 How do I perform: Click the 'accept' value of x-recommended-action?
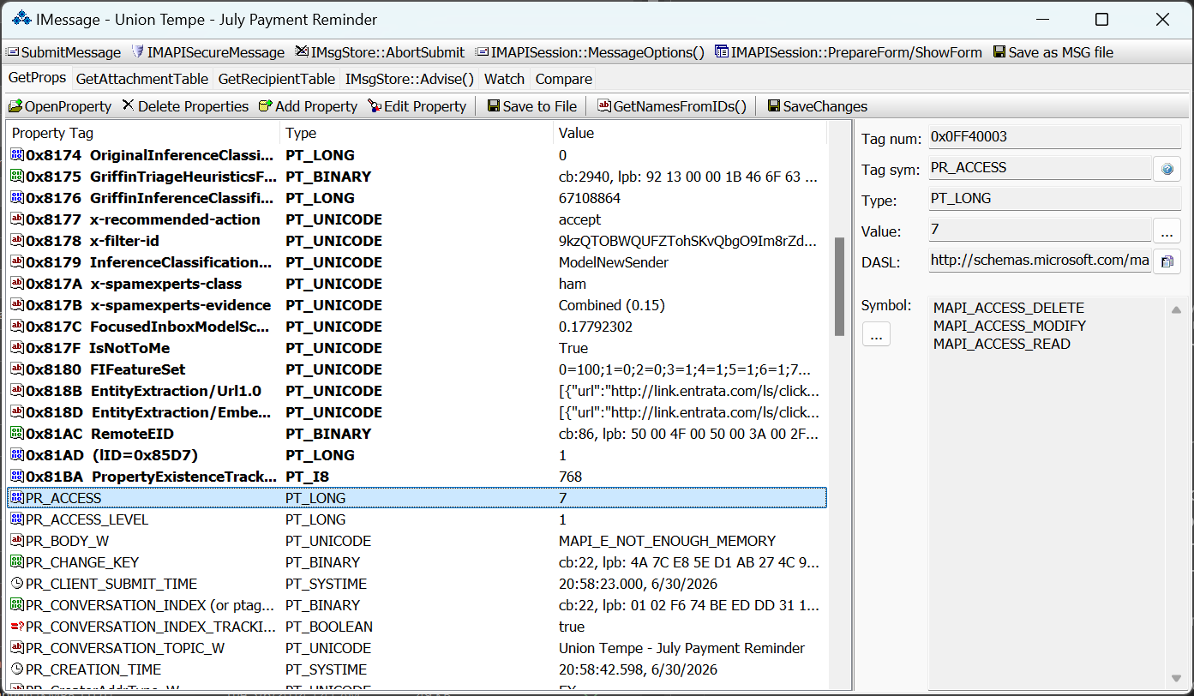coord(580,219)
